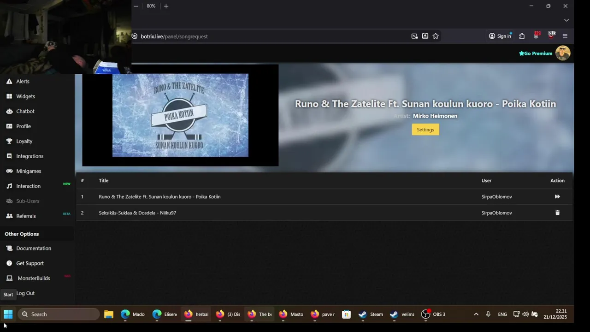Open File Explorer from taskbar
The width and height of the screenshot is (590, 332).
click(x=109, y=314)
